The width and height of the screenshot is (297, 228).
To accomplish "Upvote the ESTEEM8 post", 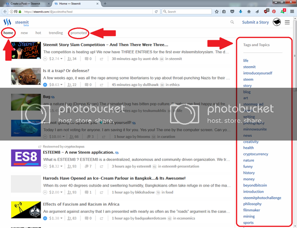I will coord(45,167).
